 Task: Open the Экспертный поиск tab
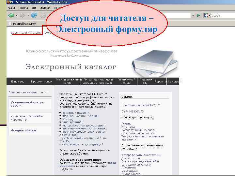[126, 81]
